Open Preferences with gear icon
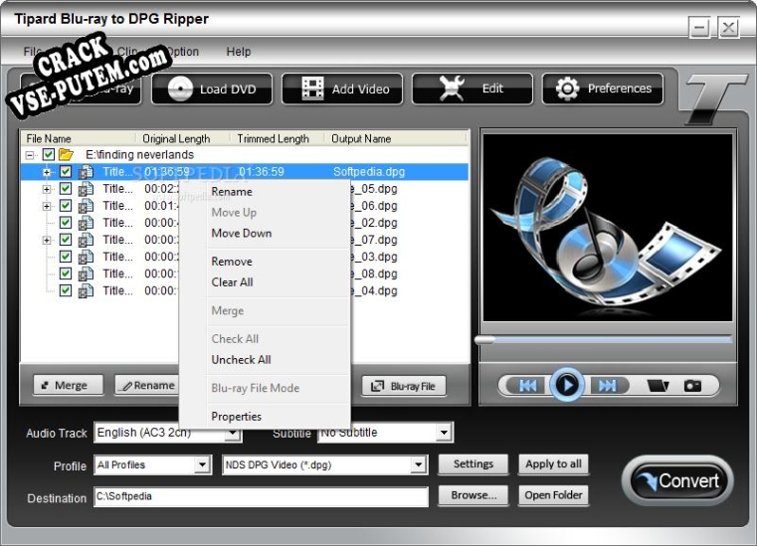The width and height of the screenshot is (757, 546). click(603, 89)
